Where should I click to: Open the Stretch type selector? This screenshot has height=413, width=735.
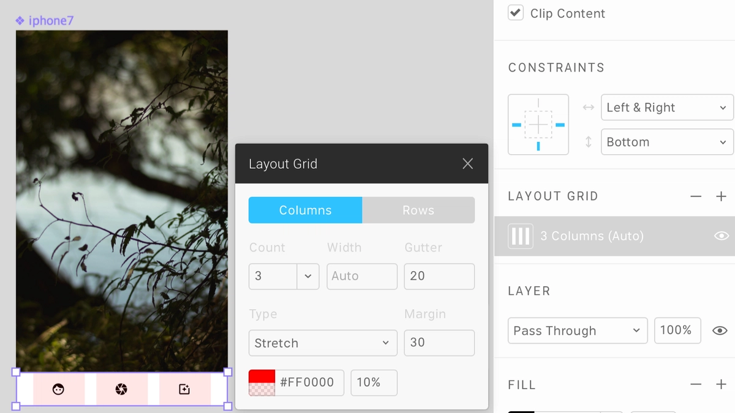click(x=323, y=343)
